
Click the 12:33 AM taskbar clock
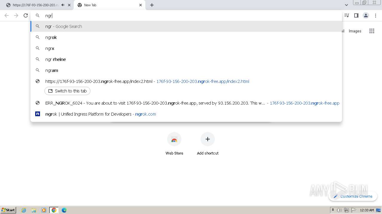367,210
